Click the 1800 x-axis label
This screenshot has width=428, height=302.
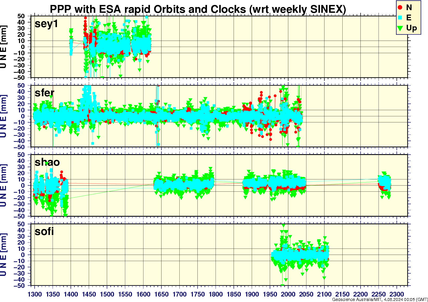[x=216, y=294]
